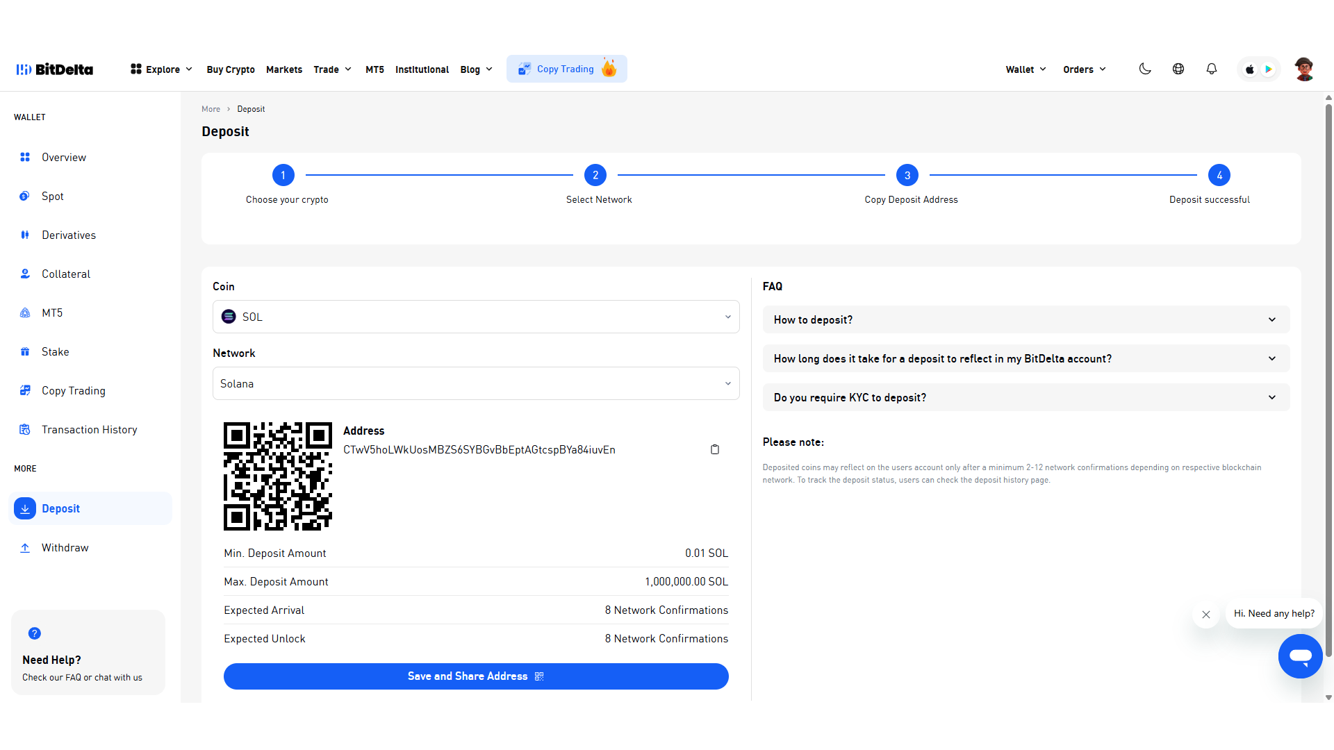1334x750 pixels.
Task: Click step 3 Copy Deposit Address
Action: pos(907,175)
